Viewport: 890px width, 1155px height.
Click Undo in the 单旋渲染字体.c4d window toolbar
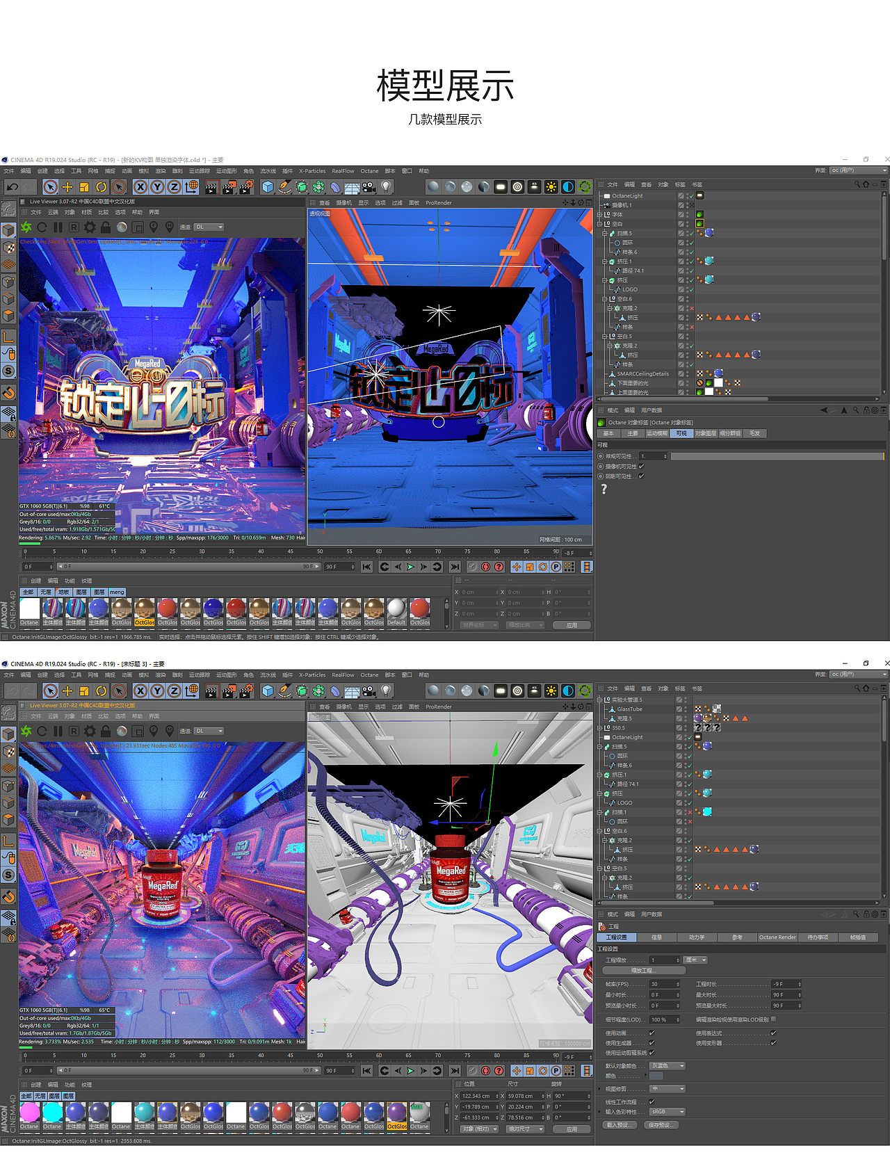pyautogui.click(x=13, y=186)
